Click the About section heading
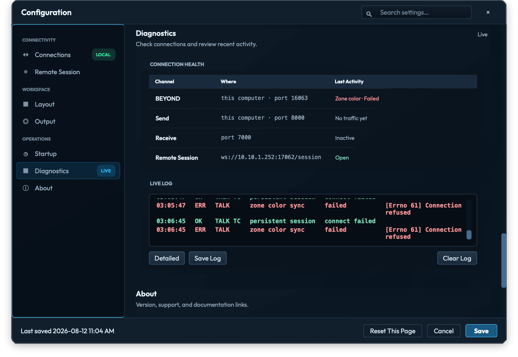 pyautogui.click(x=146, y=294)
